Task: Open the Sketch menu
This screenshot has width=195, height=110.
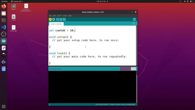Action: (59, 16)
